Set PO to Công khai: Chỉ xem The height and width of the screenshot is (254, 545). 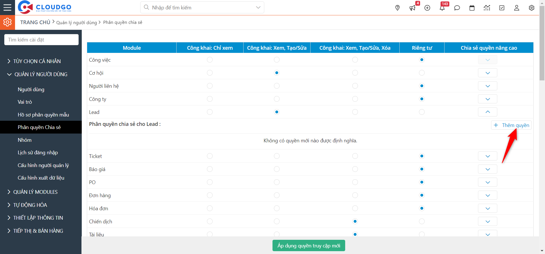point(210,182)
